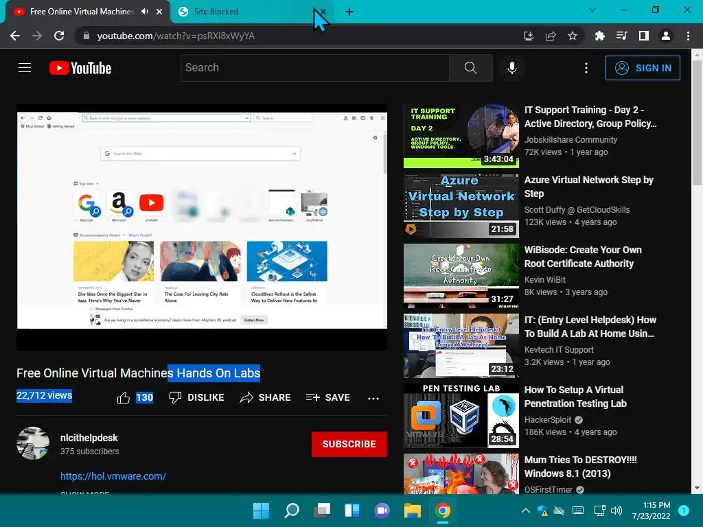Open YouTube settings three-dot menu
The height and width of the screenshot is (527, 703).
[x=586, y=68]
